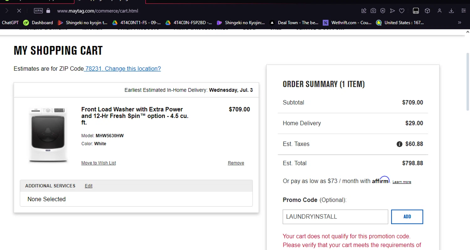Open the downloads arrow icon
470x250 pixels.
pyautogui.click(x=451, y=11)
